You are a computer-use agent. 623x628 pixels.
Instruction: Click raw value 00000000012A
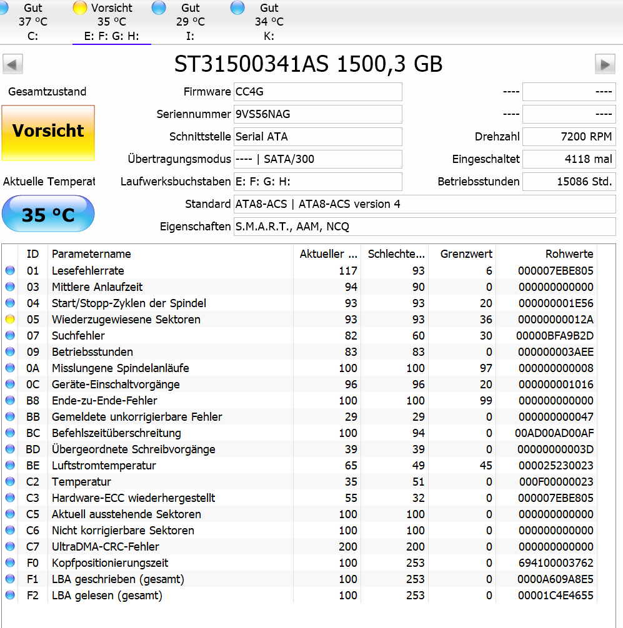click(x=556, y=320)
